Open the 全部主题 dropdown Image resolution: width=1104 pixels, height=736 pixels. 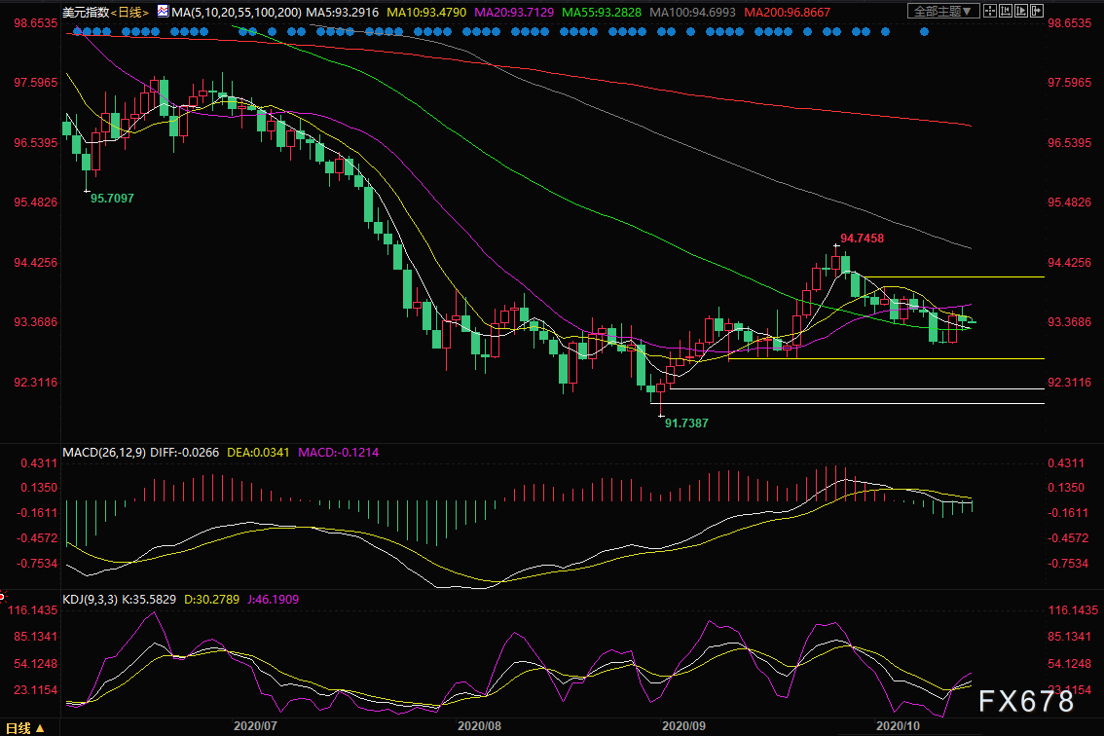coord(943,11)
